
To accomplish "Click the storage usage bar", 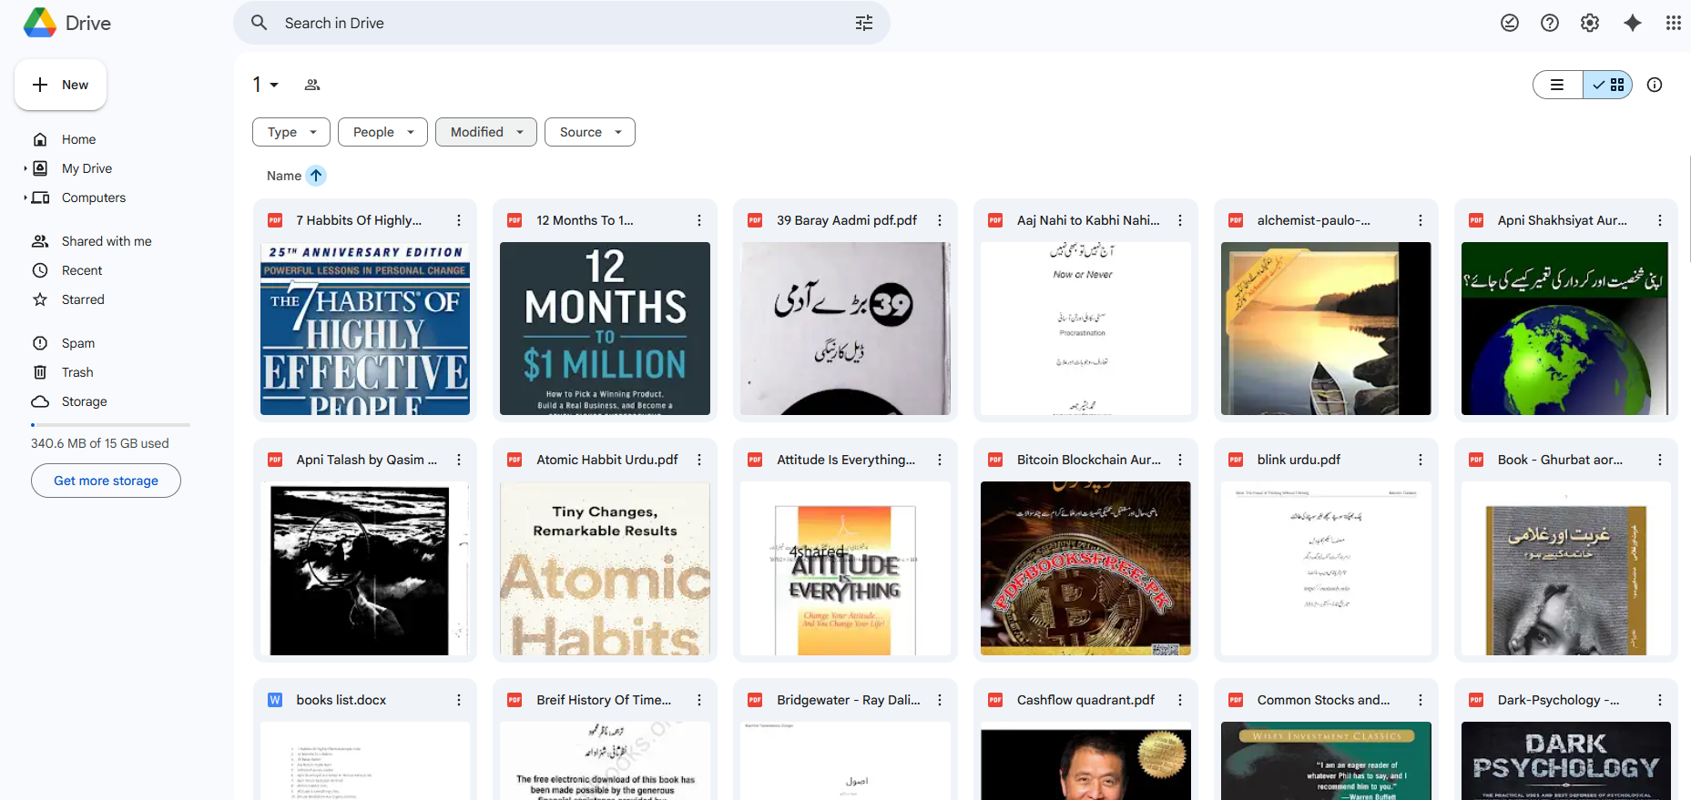I will click(110, 425).
